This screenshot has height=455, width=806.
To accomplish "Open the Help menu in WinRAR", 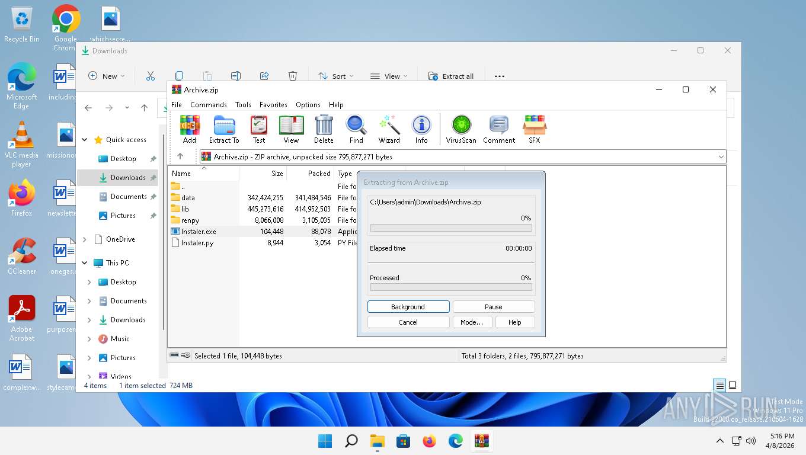I will (336, 104).
